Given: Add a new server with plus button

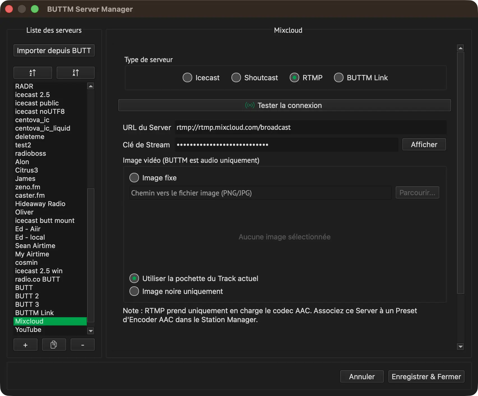Looking at the screenshot, I should tap(25, 345).
